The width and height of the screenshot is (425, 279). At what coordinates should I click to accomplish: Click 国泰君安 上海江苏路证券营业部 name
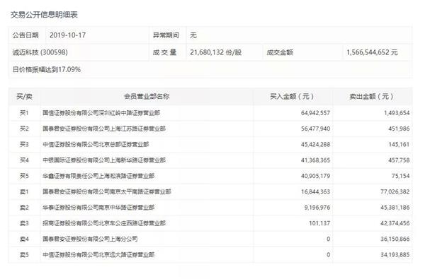tap(104, 129)
